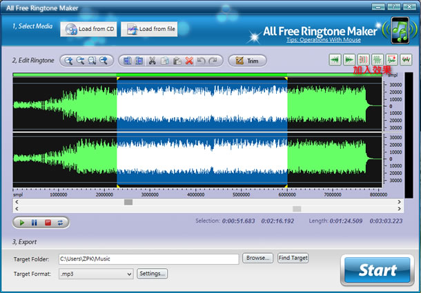Screen dimensions: 421x293
Task: Click the Undo arrow icon
Action: click(201, 61)
